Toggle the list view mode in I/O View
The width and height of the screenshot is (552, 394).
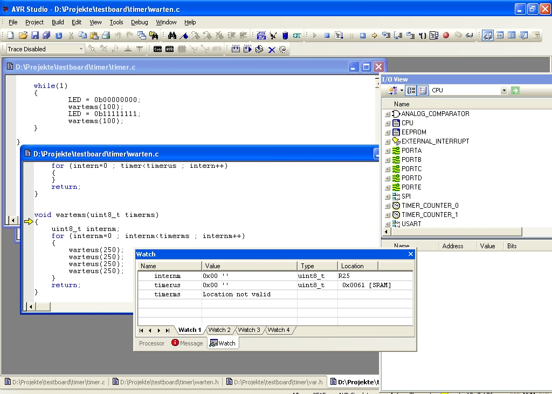pyautogui.click(x=423, y=91)
